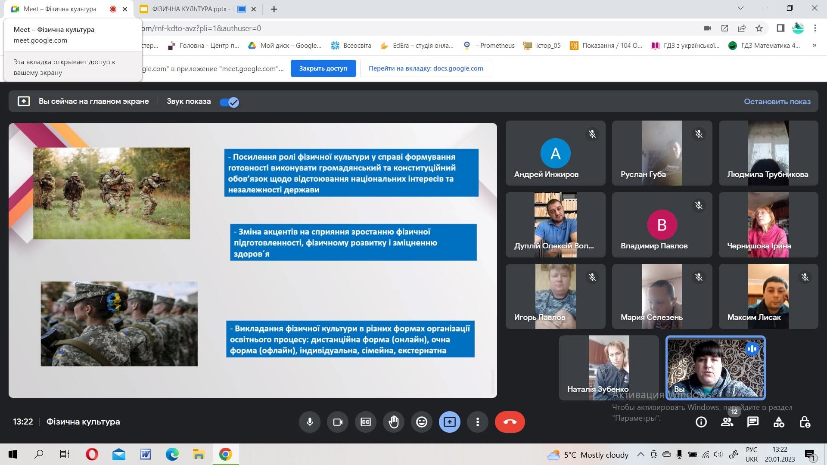Viewport: 827px width, 465px height.
Task: Show hidden system tray icons
Action: point(641,454)
